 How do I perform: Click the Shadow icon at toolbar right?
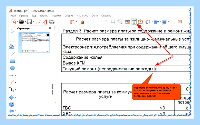pos(180,22)
